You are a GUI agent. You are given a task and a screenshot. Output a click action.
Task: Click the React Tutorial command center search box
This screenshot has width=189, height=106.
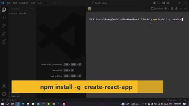tap(100, 3)
